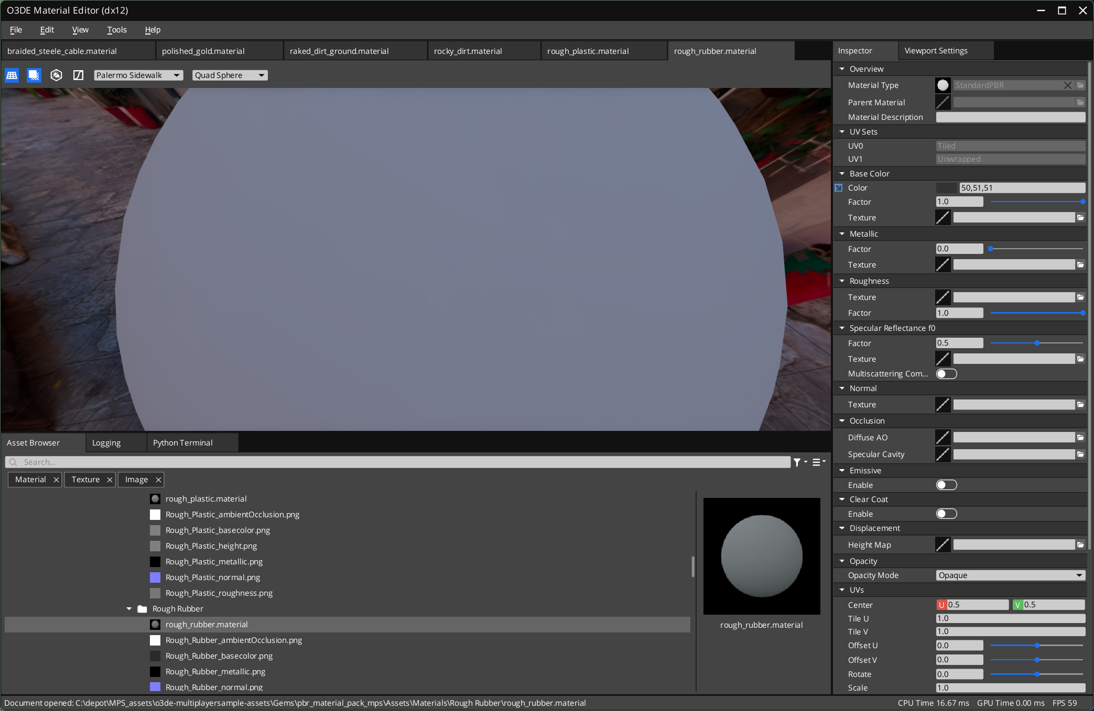Click the eyedropper icon next to Base Color Texture

pyautogui.click(x=942, y=217)
